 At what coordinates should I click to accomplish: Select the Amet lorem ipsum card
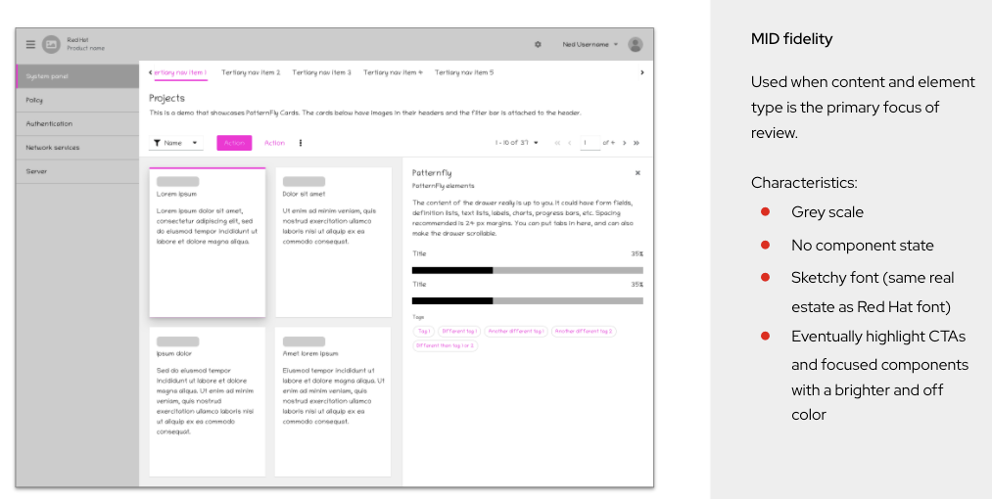[333, 401]
